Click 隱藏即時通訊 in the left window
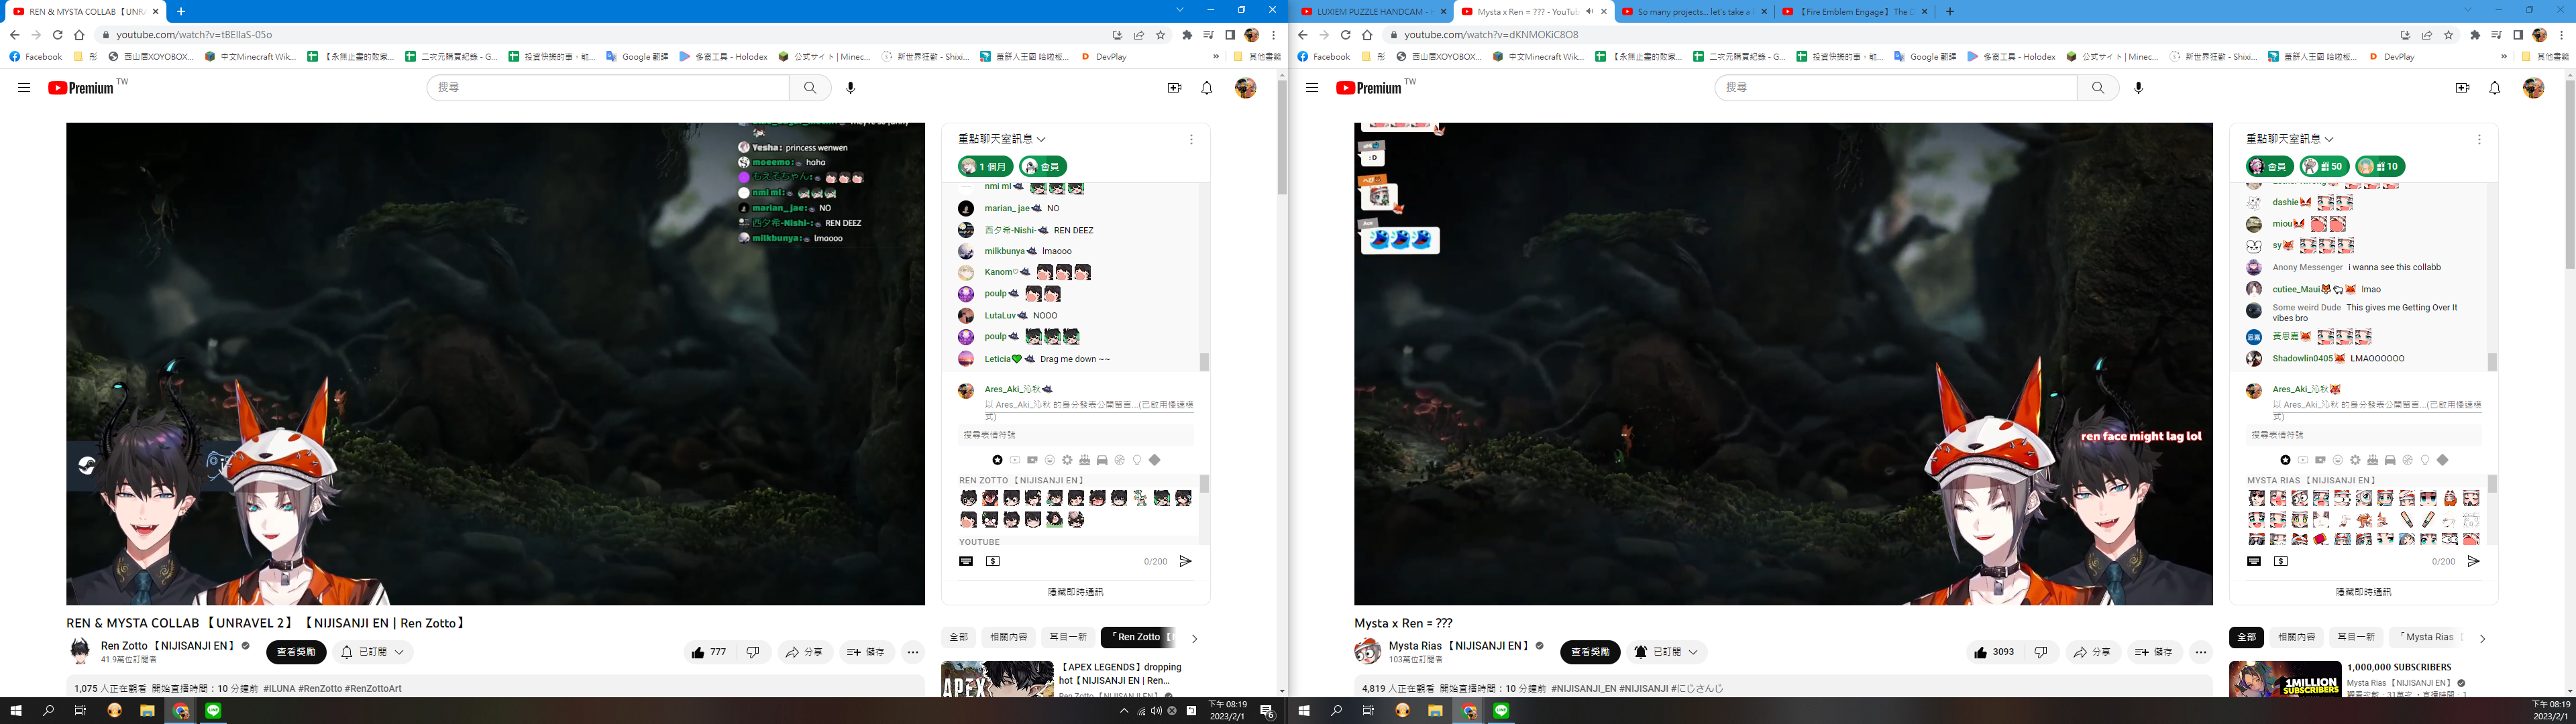Viewport: 2576px width, 724px height. pyautogui.click(x=1075, y=592)
